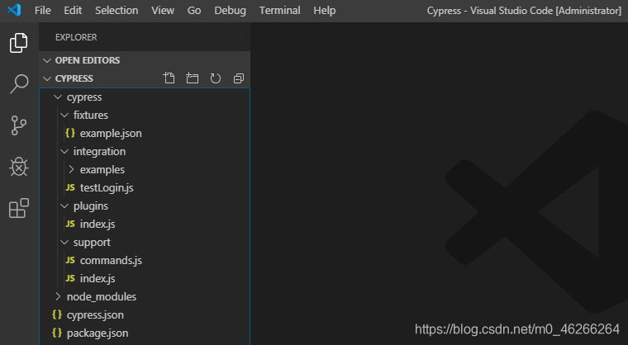The width and height of the screenshot is (628, 345).
Task: Collapse the cypress root folder
Action: (58, 97)
